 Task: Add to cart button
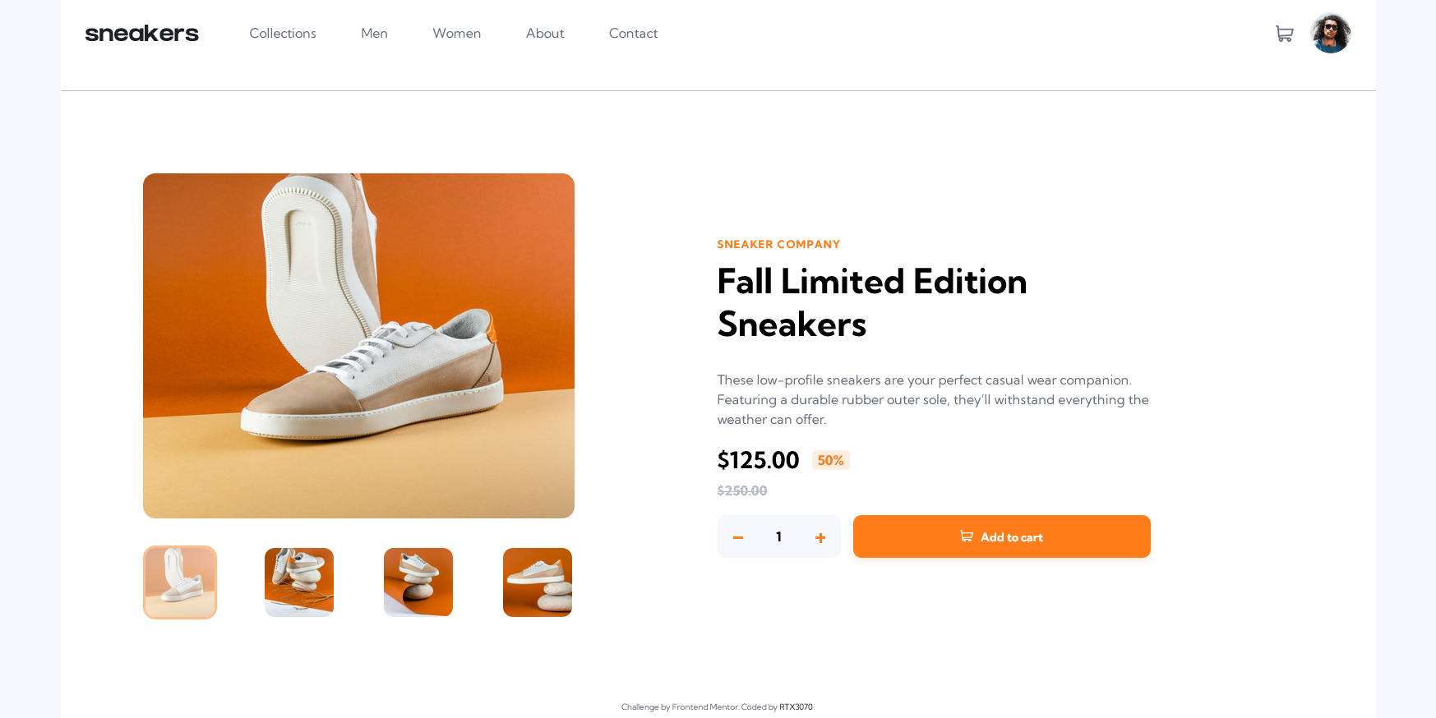(1001, 536)
